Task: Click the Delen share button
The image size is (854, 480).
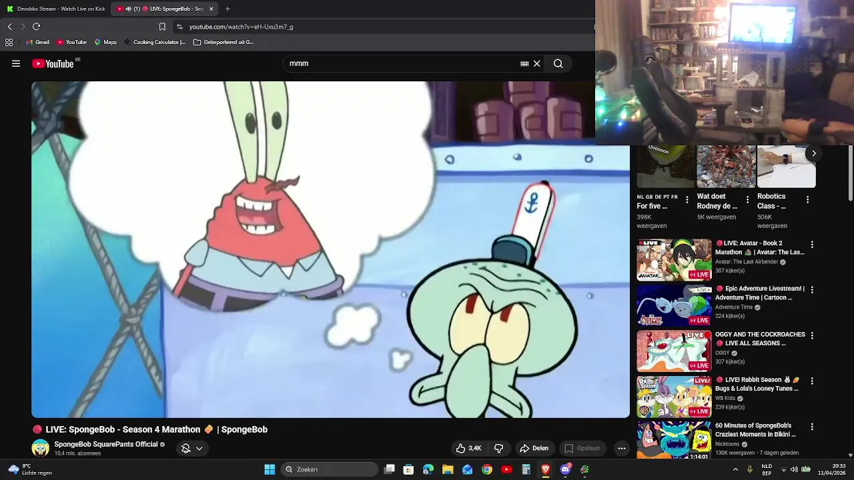Action: (x=534, y=449)
